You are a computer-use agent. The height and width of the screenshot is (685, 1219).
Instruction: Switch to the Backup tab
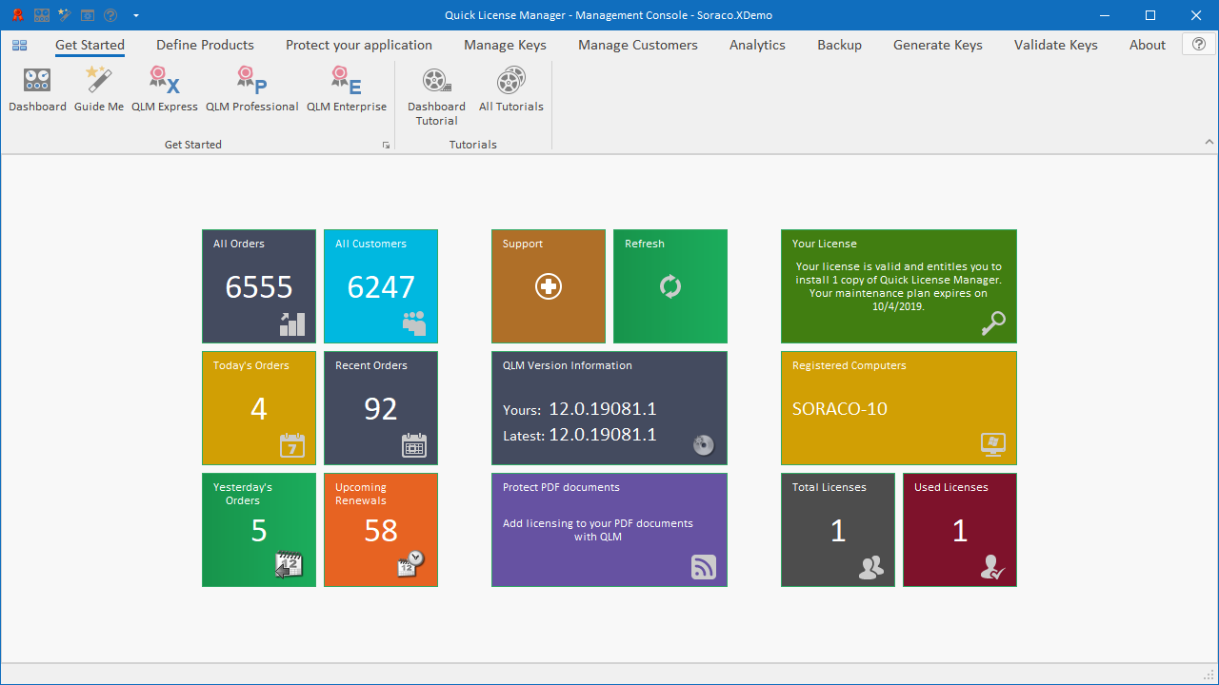tap(839, 45)
